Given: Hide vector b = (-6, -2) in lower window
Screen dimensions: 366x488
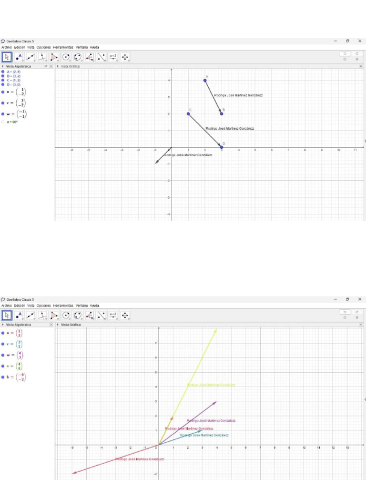Looking at the screenshot, I should 3,377.
